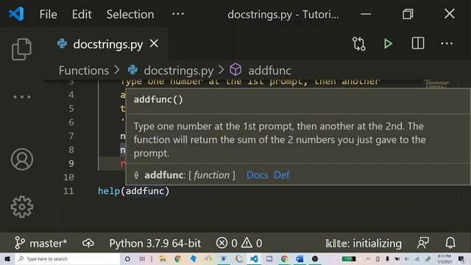Click the minimap preview at editor right
Viewport: 471px width, 265px height.
[x=437, y=84]
